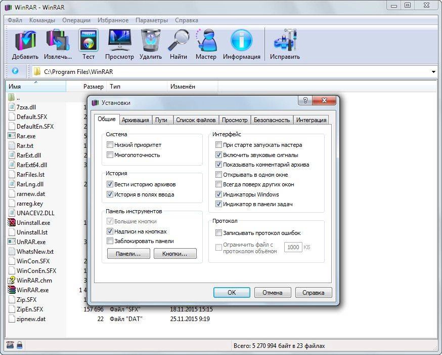Click the WinRAR.chm help file icon
442x355 pixels.
(x=12, y=280)
